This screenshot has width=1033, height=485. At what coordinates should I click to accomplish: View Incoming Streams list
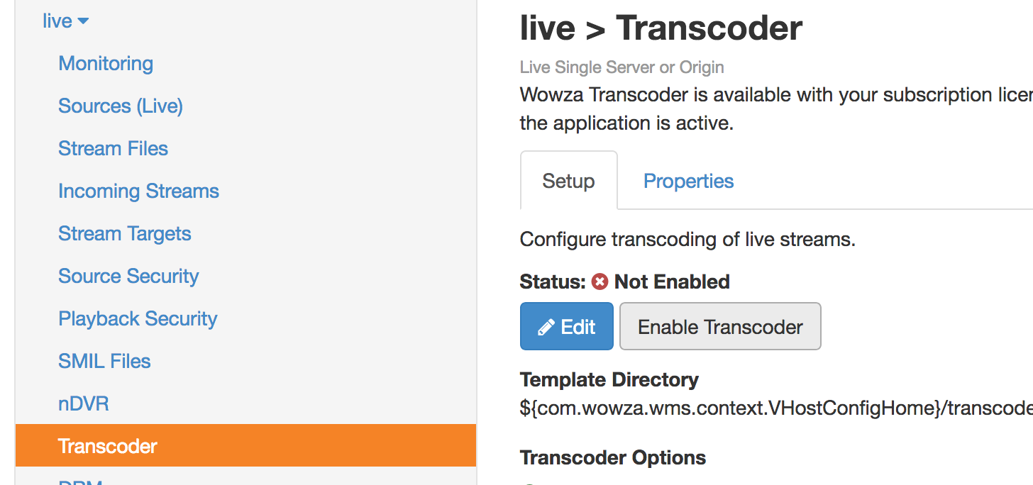[x=138, y=191]
